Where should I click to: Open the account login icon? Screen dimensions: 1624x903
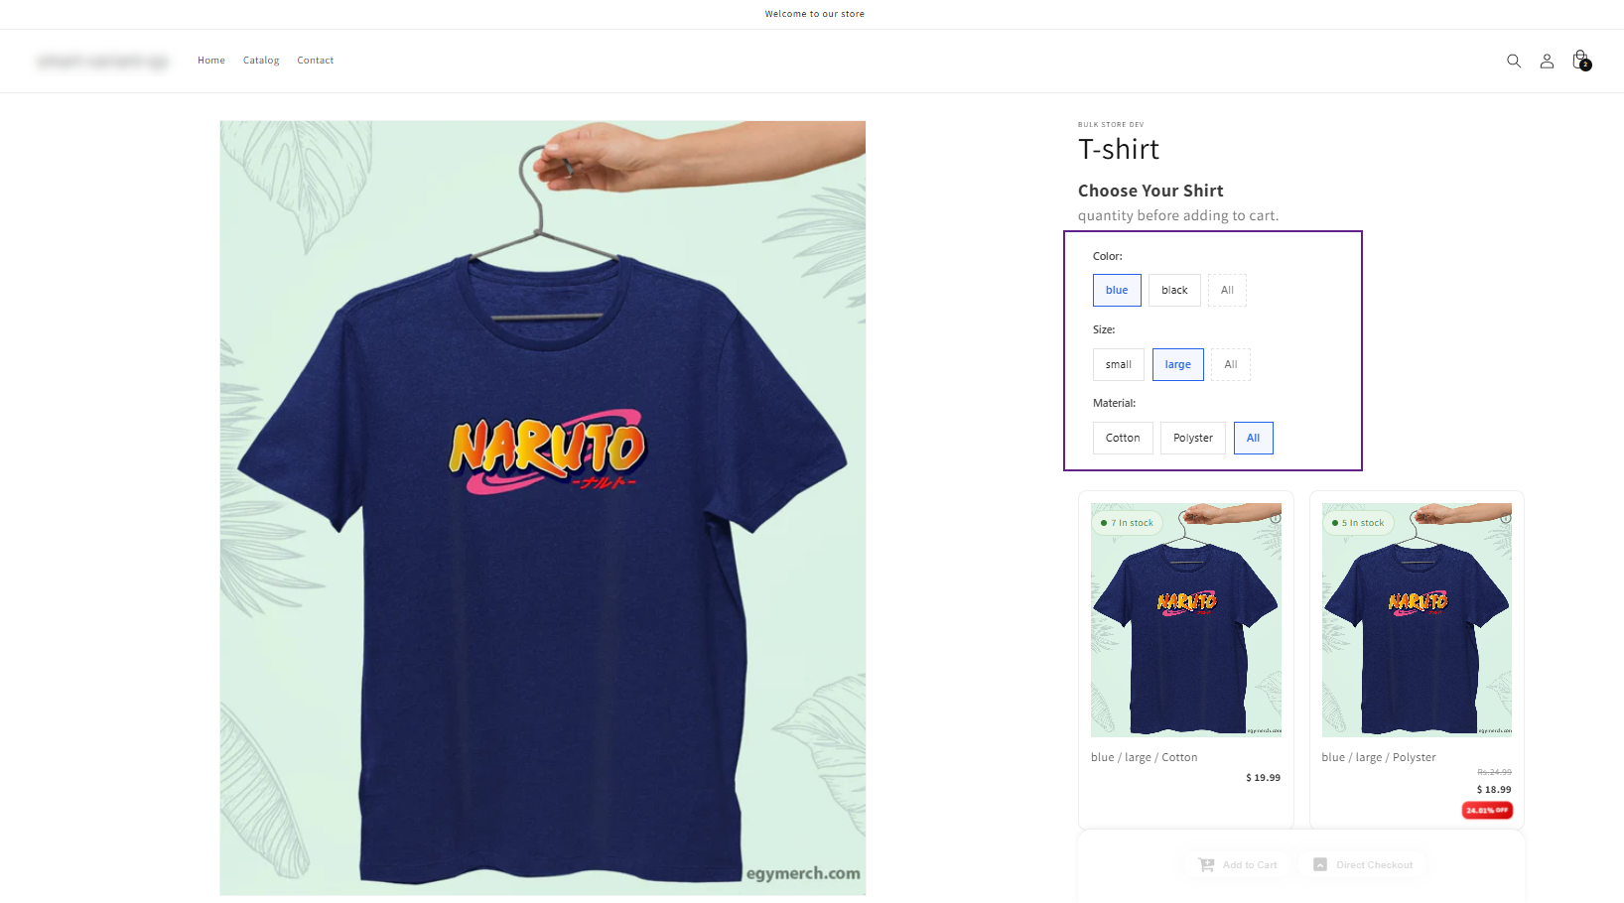point(1547,61)
